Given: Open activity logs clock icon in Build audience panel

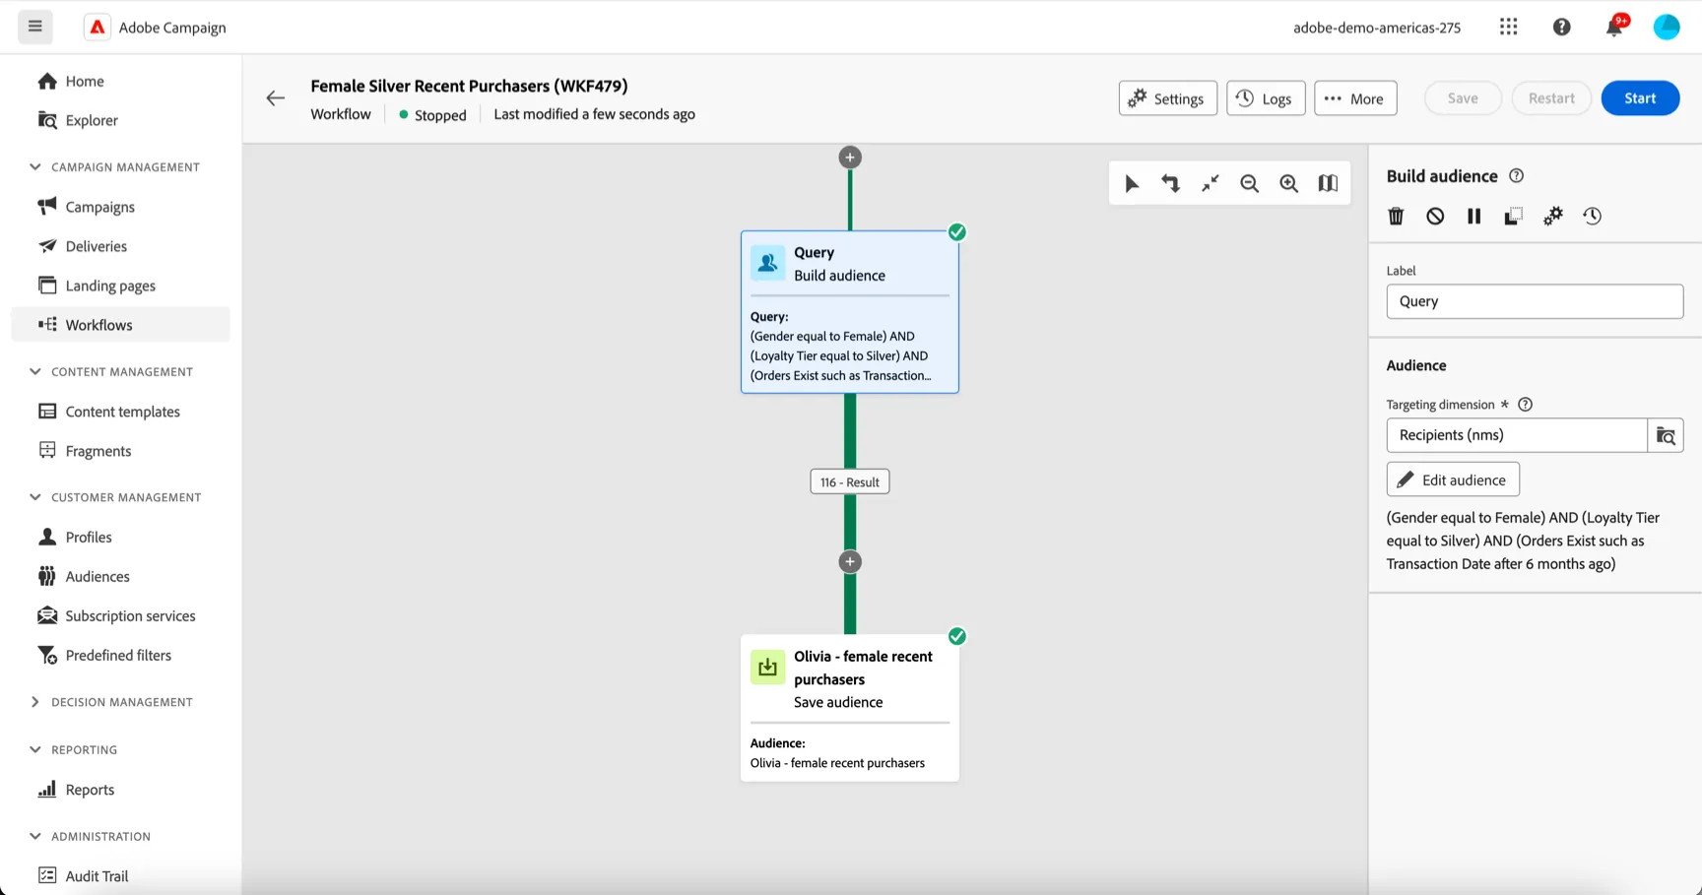Looking at the screenshot, I should tap(1592, 217).
